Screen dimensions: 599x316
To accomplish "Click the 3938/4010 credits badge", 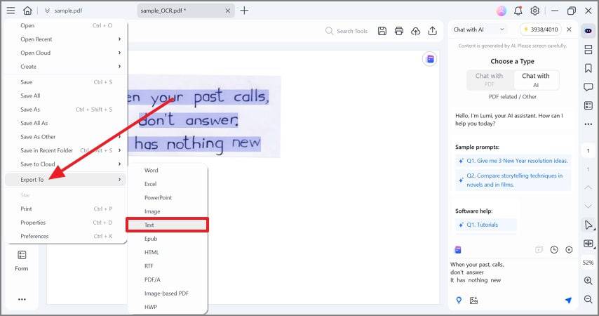I will point(541,29).
